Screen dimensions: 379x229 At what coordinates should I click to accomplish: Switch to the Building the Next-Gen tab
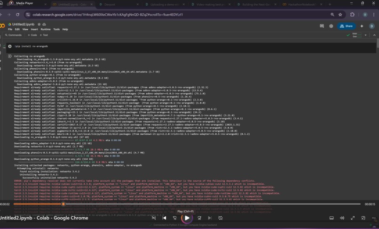(x=256, y=4)
